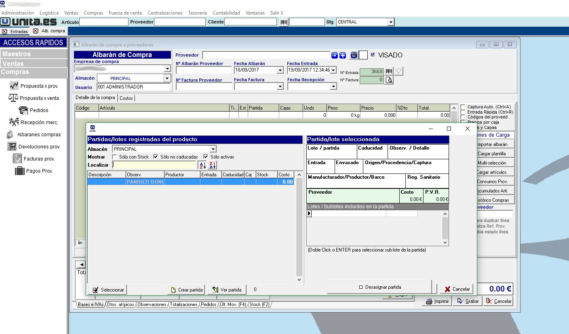
Task: Select the PANRICO DONU row in the lots list
Action: pyautogui.click(x=191, y=182)
